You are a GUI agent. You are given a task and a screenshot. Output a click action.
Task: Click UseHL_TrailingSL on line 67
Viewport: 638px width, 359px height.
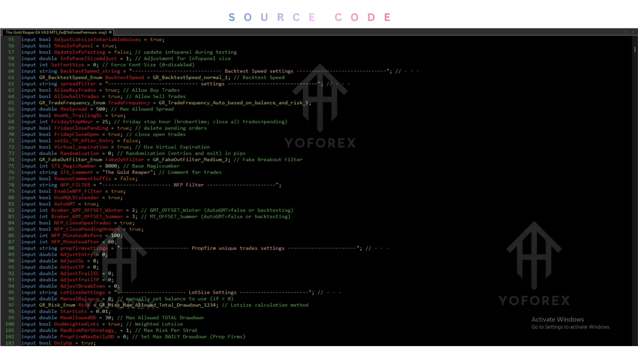(78, 116)
